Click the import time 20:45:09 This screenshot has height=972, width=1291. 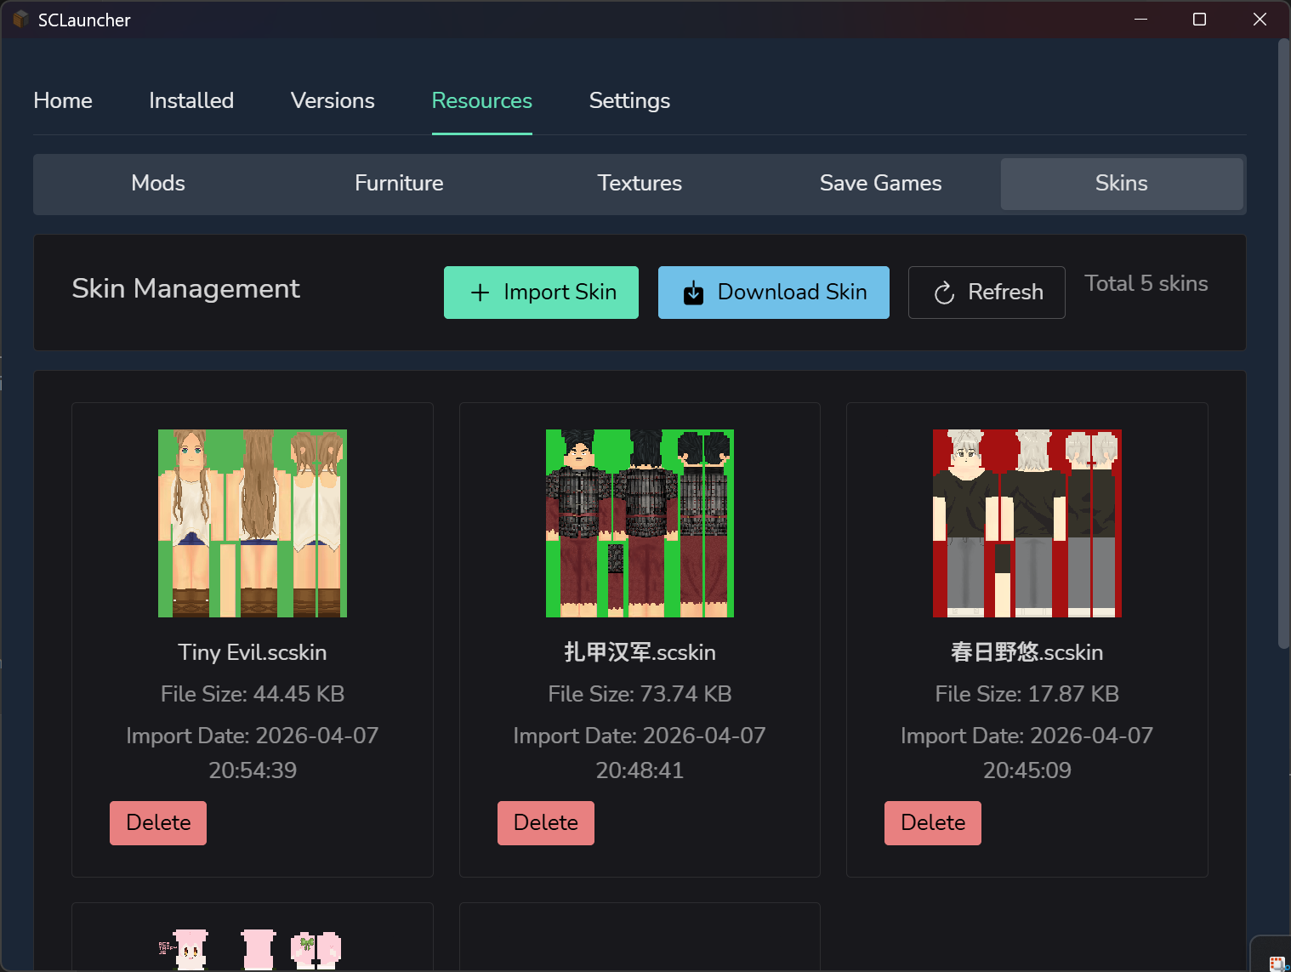(1027, 770)
